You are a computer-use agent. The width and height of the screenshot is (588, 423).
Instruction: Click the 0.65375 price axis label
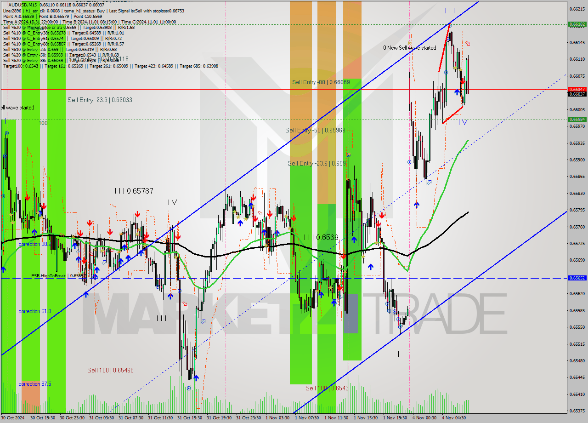coord(577,411)
